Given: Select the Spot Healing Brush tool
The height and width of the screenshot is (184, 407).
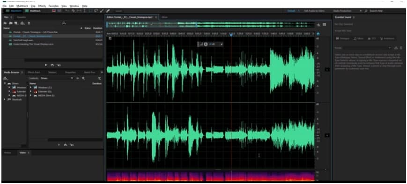Looking at the screenshot, I should coord(108,11).
